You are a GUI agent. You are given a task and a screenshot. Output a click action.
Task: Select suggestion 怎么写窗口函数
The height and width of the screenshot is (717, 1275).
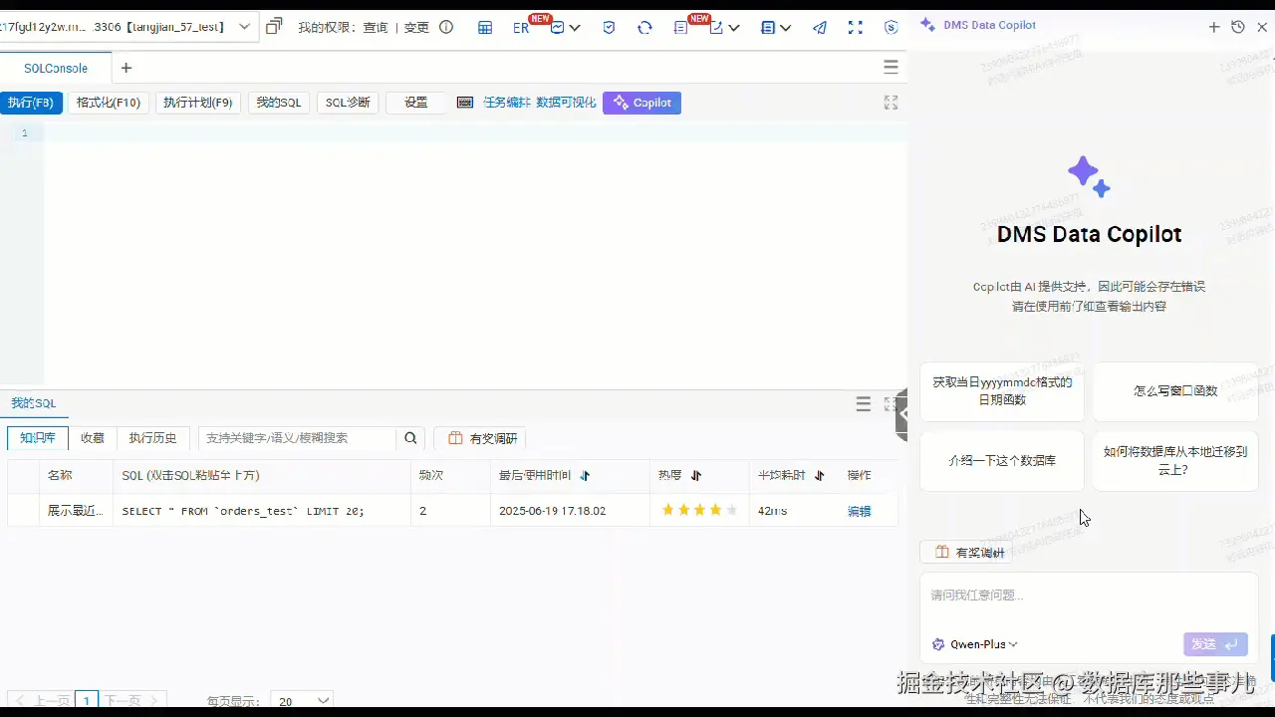(1175, 391)
